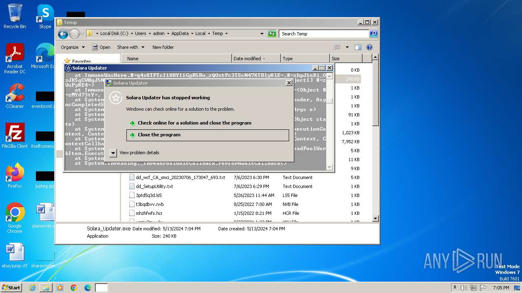Open File Explorer taskbar button
522x293 pixels.
[46, 288]
